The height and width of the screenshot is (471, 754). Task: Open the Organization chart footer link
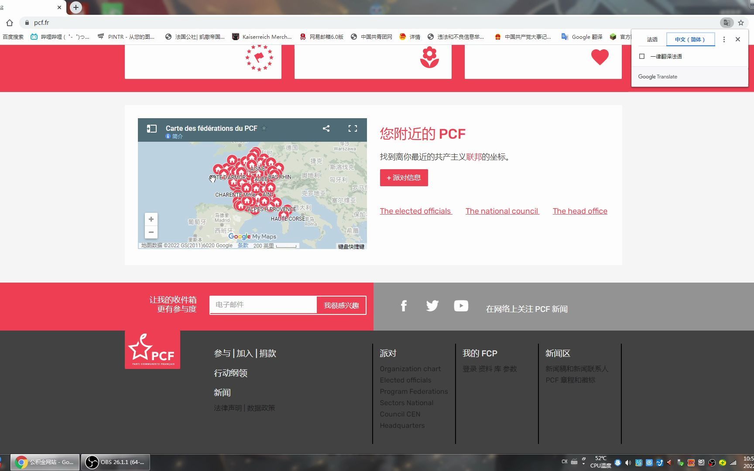tap(410, 369)
